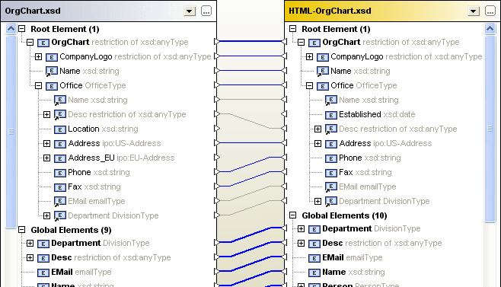
Task: Select 'Address_EU ipo:EU-Address' row text
Action: (121, 158)
